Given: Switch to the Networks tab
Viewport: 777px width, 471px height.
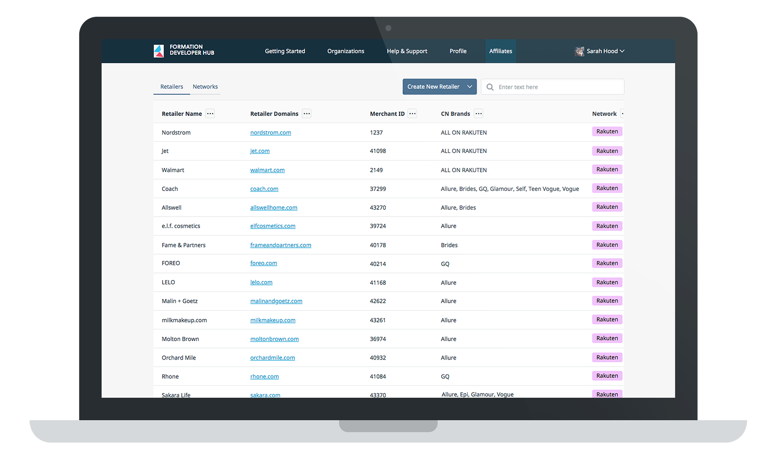Looking at the screenshot, I should coord(205,87).
